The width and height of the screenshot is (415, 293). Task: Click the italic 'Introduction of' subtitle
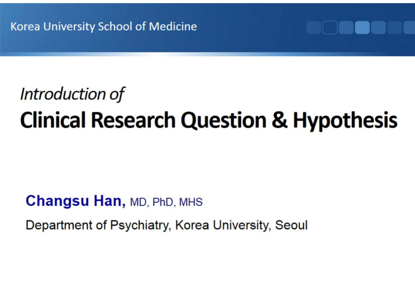coord(72,94)
